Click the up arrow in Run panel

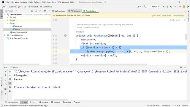click(x=10, y=71)
